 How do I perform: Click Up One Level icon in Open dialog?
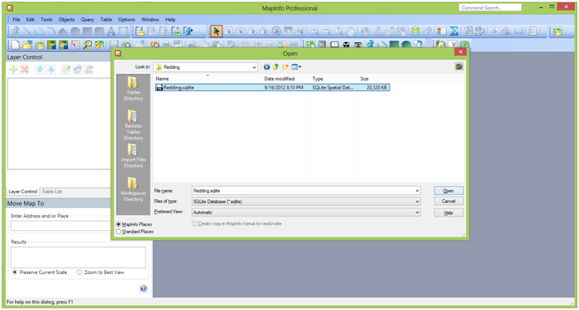(276, 67)
